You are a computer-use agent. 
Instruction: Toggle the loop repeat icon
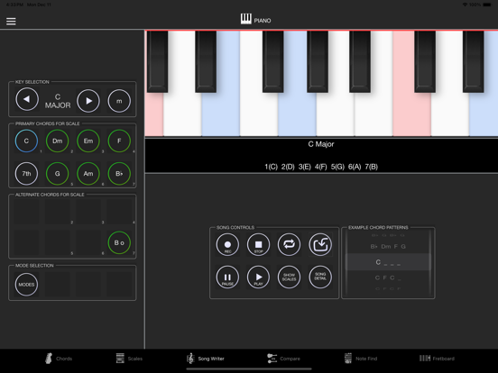pos(289,244)
